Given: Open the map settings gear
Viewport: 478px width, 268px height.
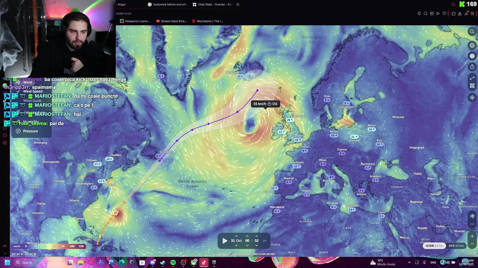Looking at the screenshot, I should pyautogui.click(x=472, y=45).
